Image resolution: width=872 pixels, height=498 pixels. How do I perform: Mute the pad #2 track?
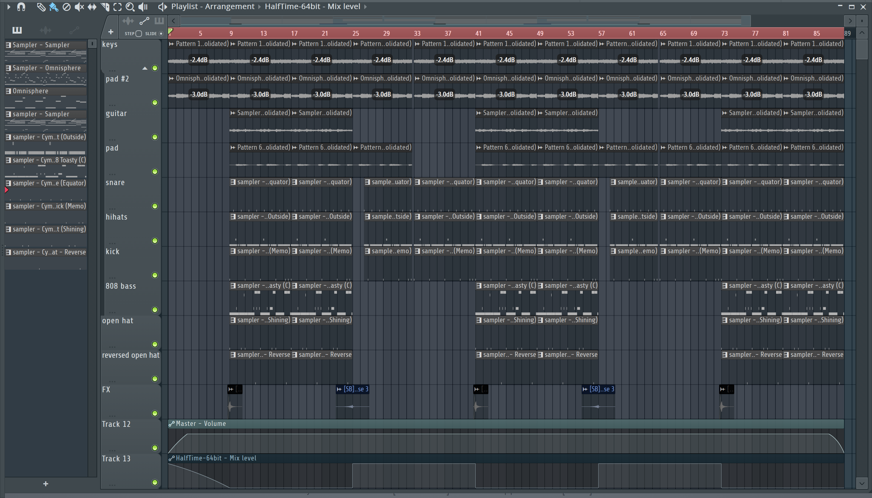click(155, 103)
